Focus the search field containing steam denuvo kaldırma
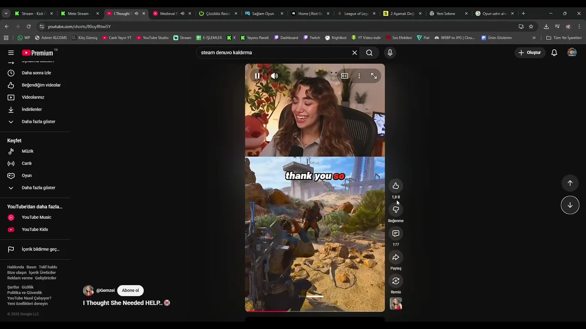The height and width of the screenshot is (329, 586). pos(275,53)
